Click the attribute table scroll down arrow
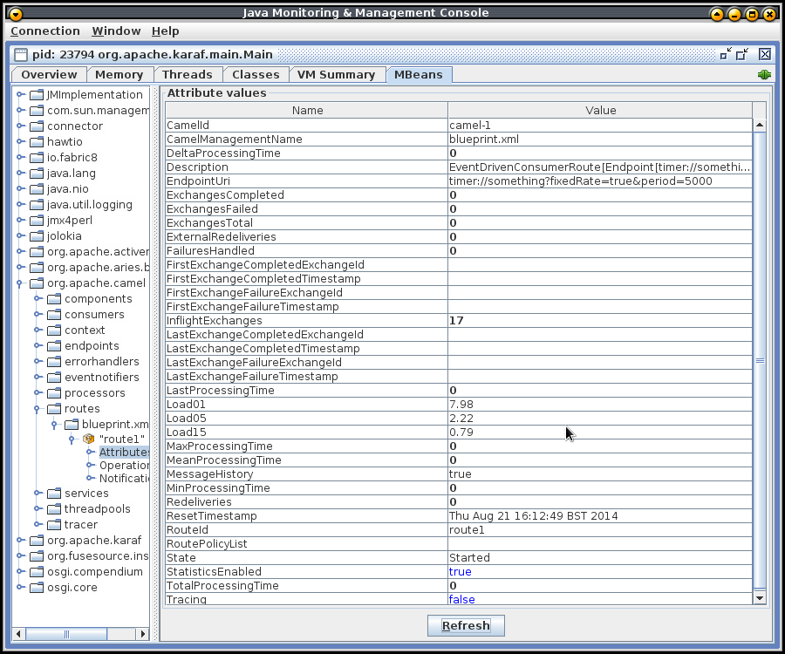The width and height of the screenshot is (785, 654). pyautogui.click(x=759, y=597)
